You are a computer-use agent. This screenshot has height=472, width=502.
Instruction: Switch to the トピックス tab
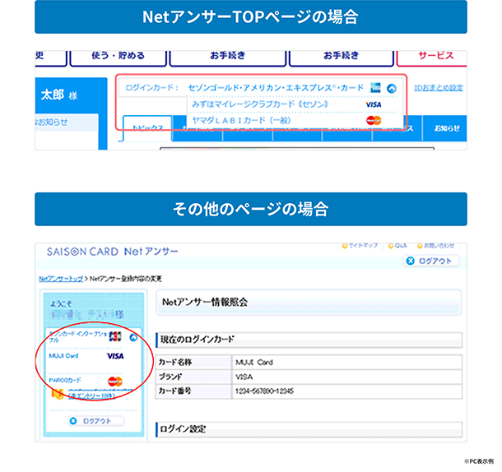click(147, 128)
